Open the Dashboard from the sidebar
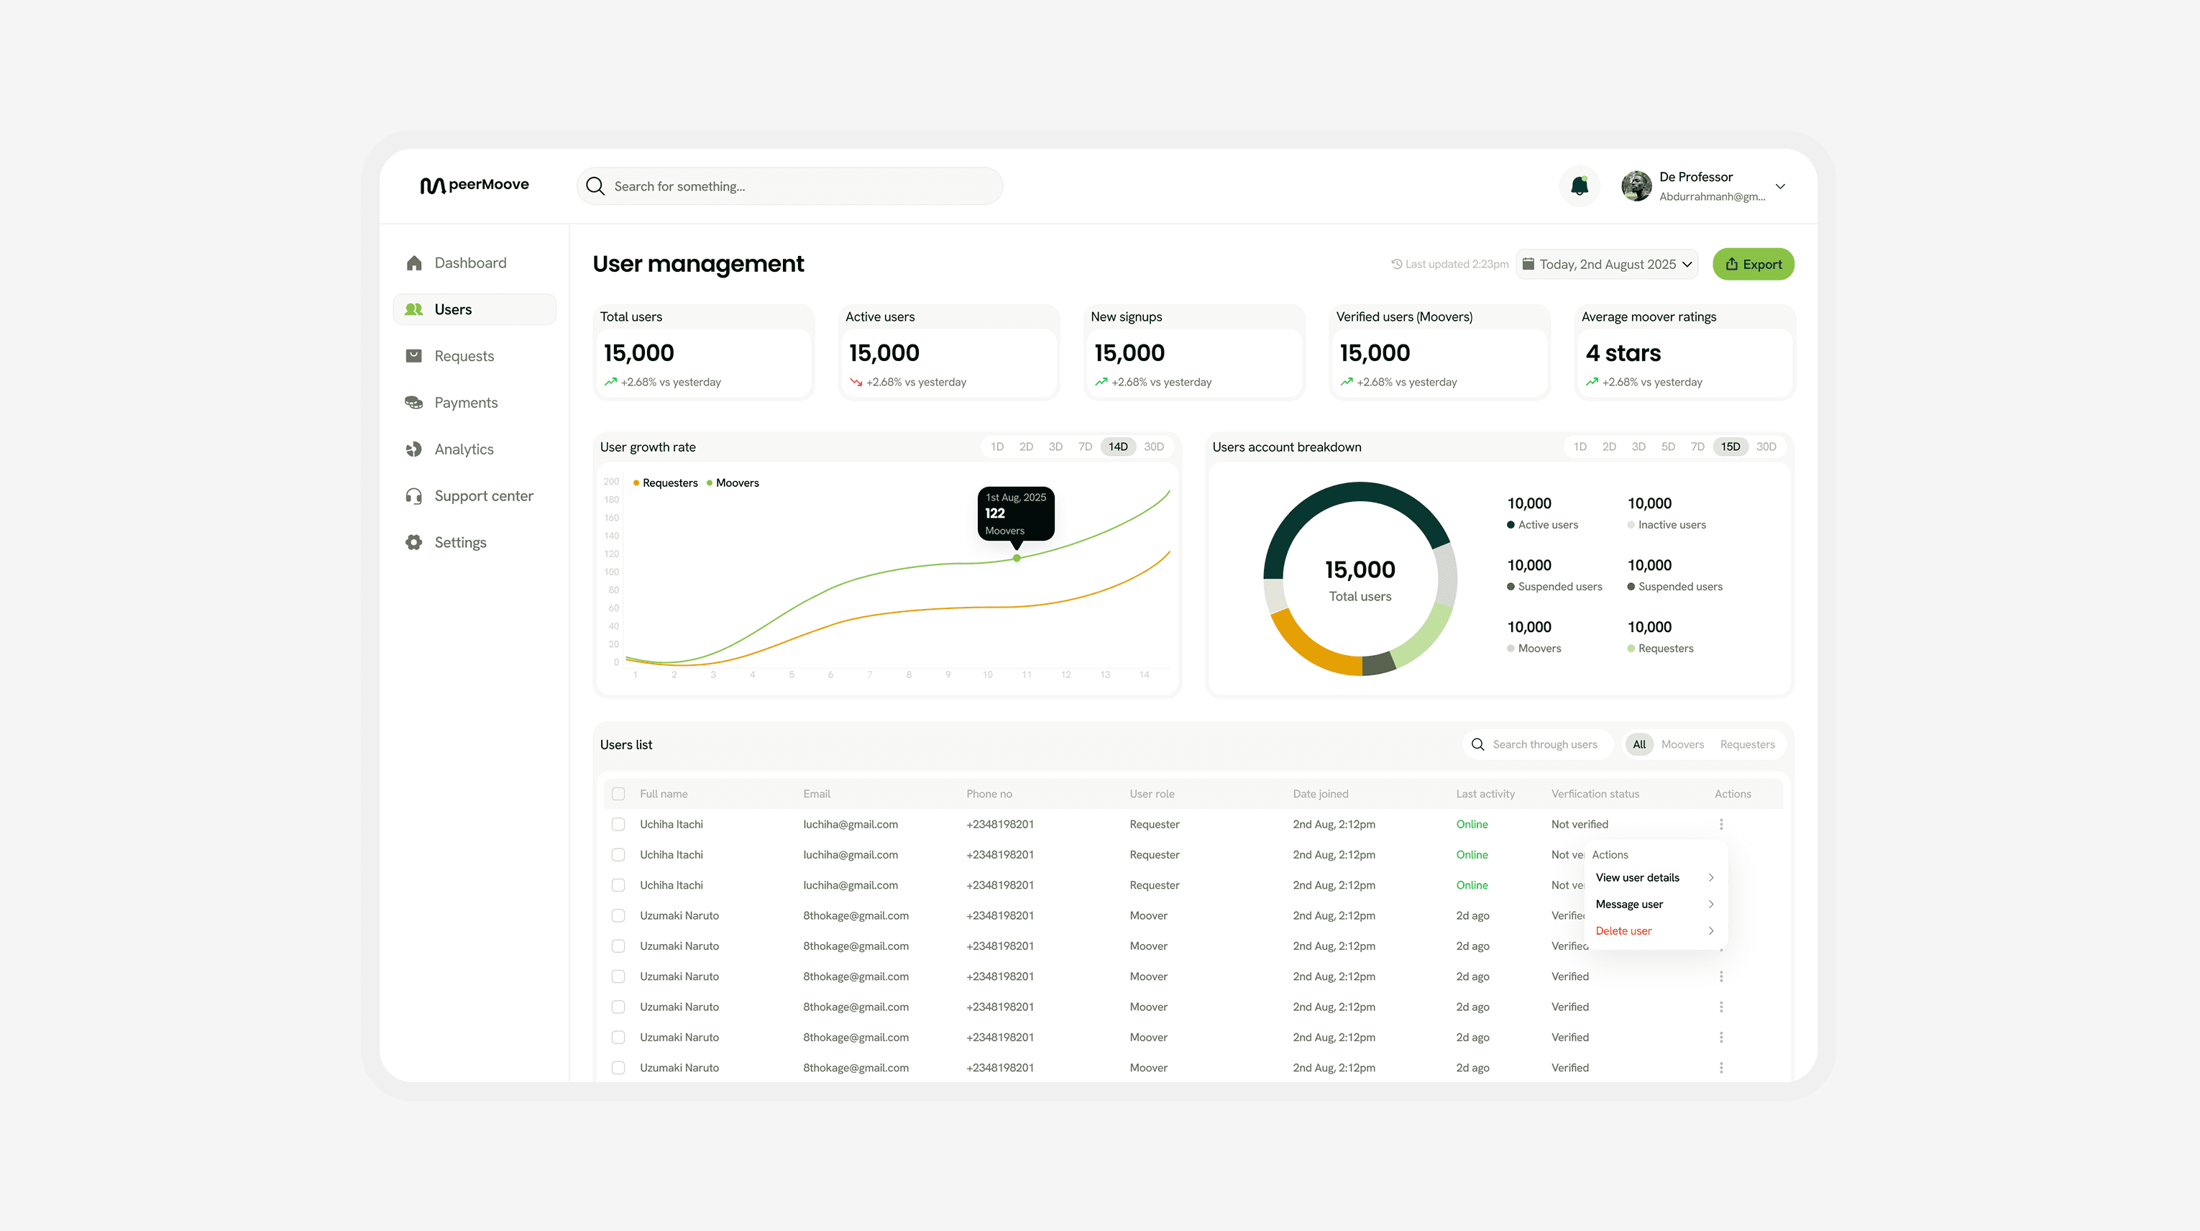Viewport: 2200px width, 1231px height. [x=469, y=262]
